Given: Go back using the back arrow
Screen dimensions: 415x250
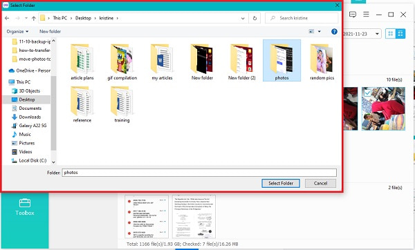Looking at the screenshot, I should click(7, 18).
